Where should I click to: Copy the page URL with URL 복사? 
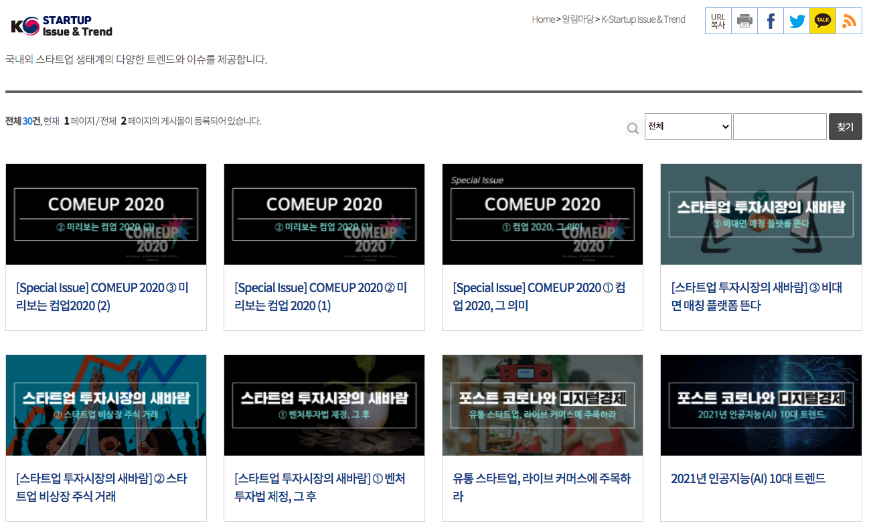point(718,21)
